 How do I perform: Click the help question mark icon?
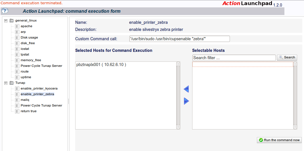5,11
